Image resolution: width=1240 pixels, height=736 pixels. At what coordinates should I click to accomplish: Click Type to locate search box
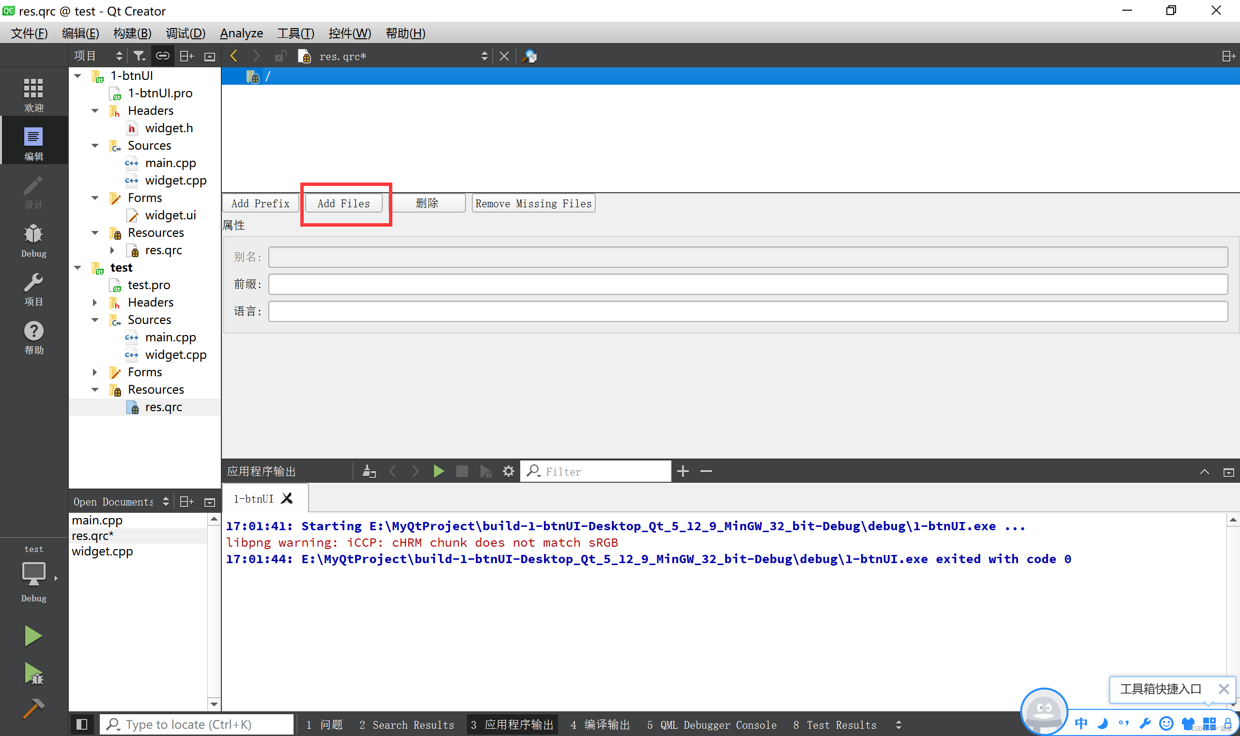[197, 724]
